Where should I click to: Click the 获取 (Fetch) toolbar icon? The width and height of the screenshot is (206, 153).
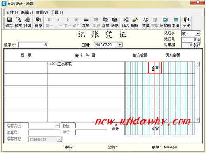pos(155,23)
